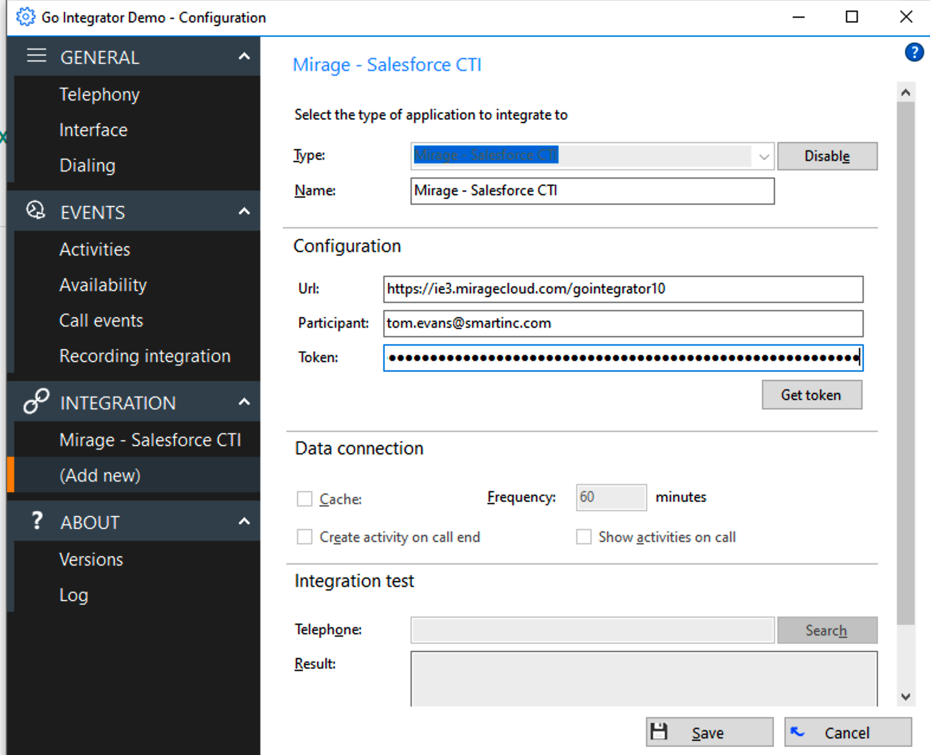Image resolution: width=930 pixels, height=755 pixels.
Task: Click into the Name text field
Action: pyautogui.click(x=592, y=191)
